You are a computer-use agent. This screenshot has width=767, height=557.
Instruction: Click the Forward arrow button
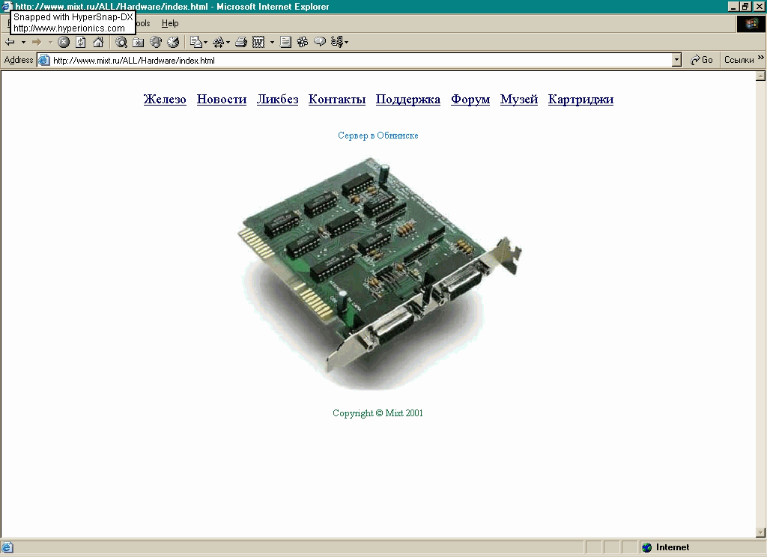pyautogui.click(x=37, y=43)
